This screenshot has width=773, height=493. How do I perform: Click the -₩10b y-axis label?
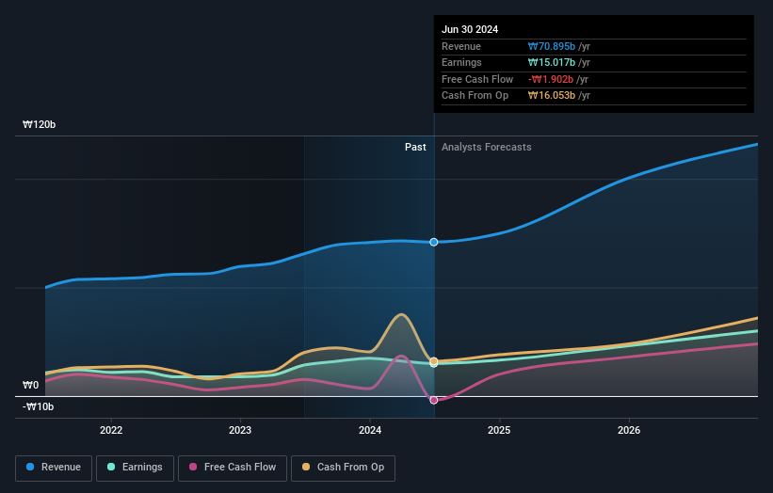38,406
